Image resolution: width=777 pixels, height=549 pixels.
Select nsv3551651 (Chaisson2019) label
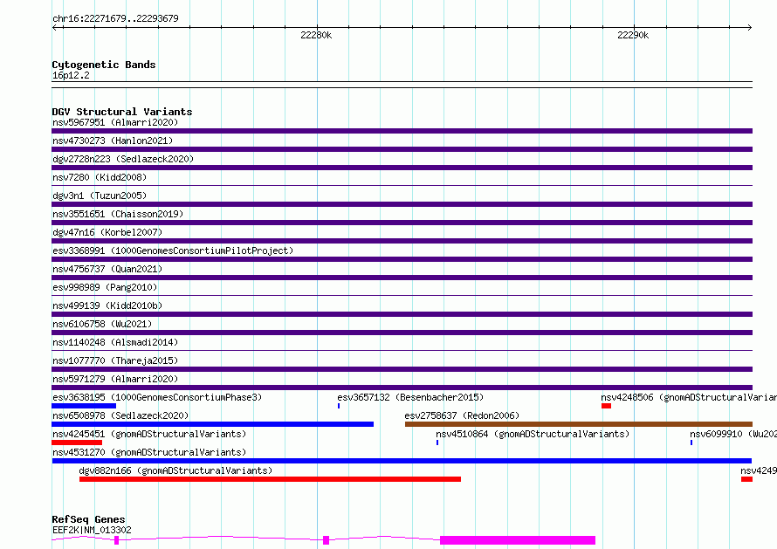point(118,214)
